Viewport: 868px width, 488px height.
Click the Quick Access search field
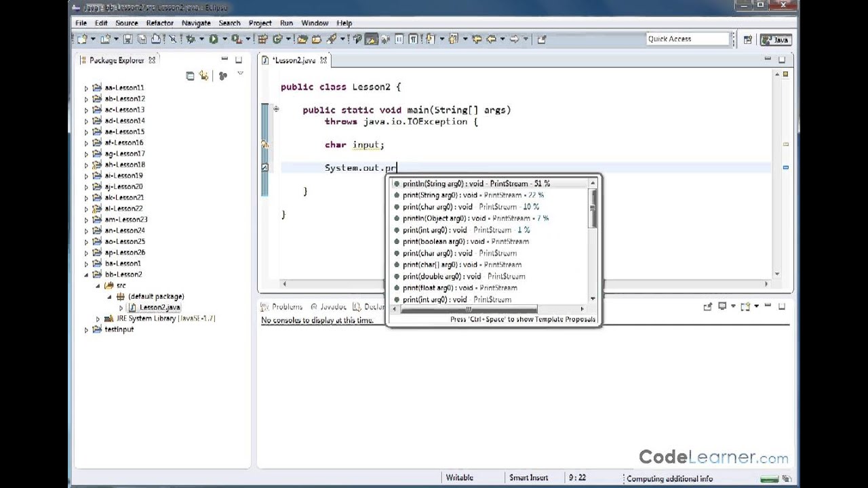tap(687, 39)
